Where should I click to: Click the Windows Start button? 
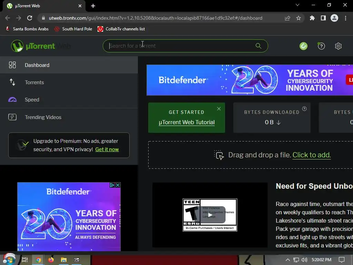pos(9,260)
